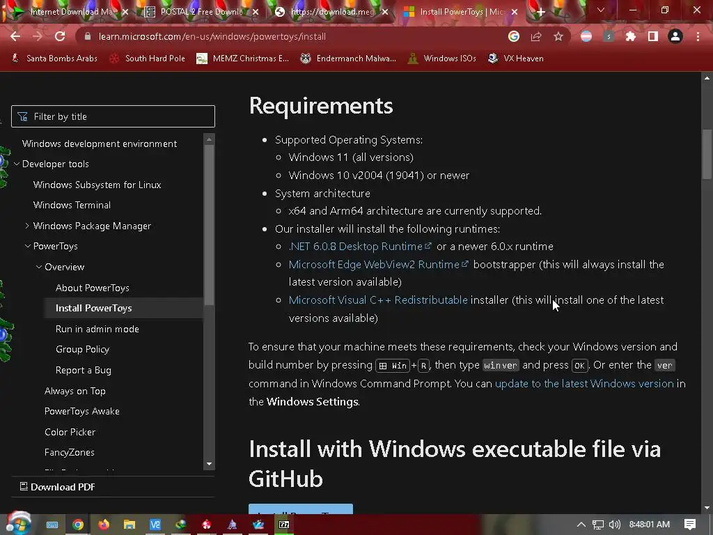Image resolution: width=713 pixels, height=535 pixels.
Task: Select Install PowerToys in sidebar
Action: (x=94, y=308)
